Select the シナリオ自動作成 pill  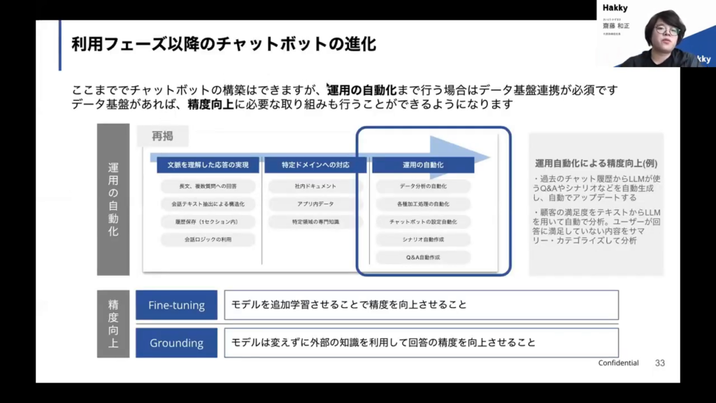423,239
